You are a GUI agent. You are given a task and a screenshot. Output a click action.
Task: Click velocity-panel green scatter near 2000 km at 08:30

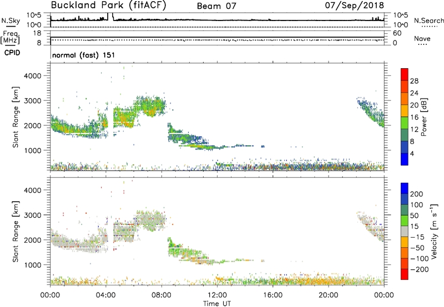(x=170, y=243)
